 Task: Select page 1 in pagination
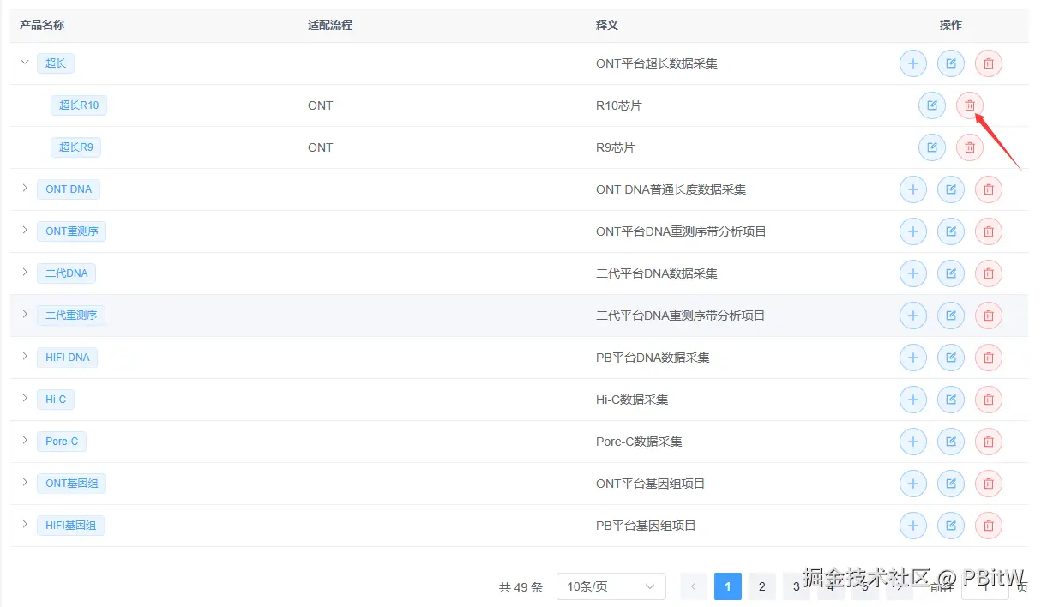[728, 586]
